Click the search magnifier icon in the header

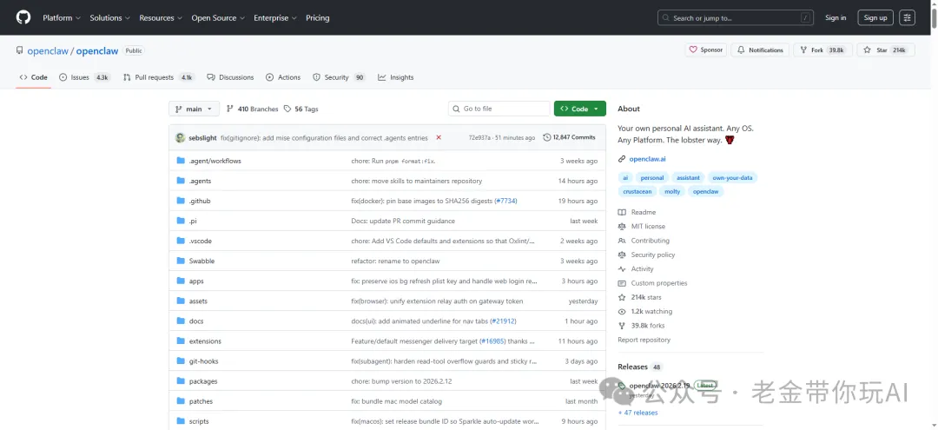(668, 18)
